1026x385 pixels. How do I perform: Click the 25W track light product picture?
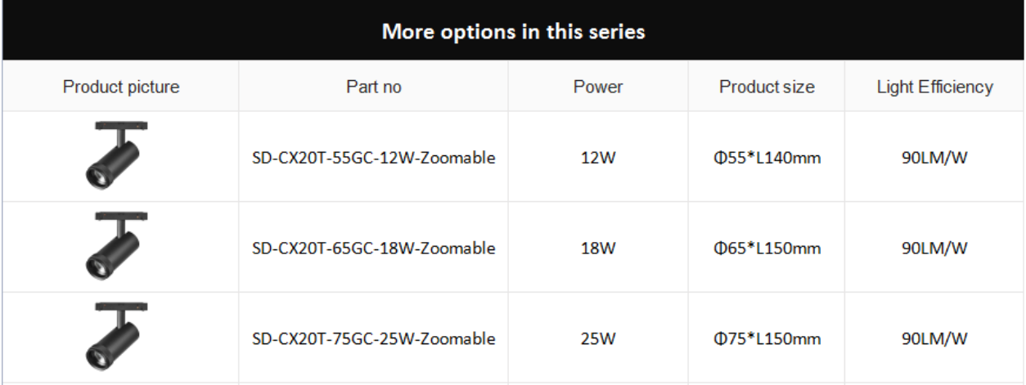coord(116,336)
